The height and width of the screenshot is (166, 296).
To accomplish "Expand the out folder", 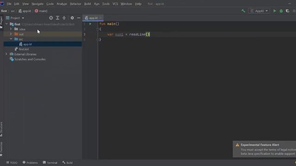I will click(11, 34).
